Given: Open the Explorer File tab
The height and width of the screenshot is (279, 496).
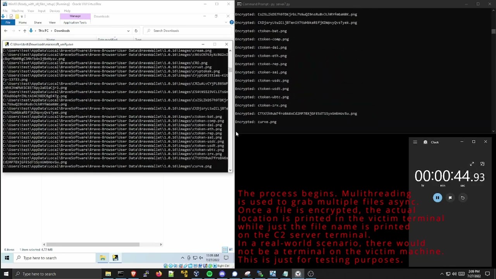Looking at the screenshot, I should coord(8,22).
